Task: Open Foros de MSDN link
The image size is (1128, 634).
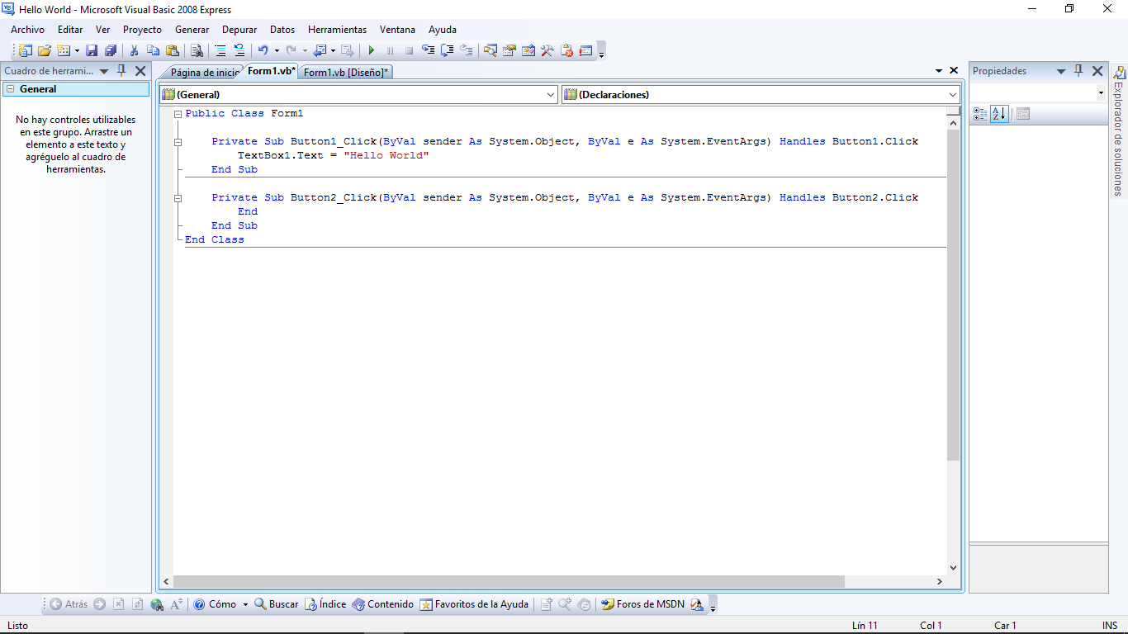Action: click(x=642, y=604)
